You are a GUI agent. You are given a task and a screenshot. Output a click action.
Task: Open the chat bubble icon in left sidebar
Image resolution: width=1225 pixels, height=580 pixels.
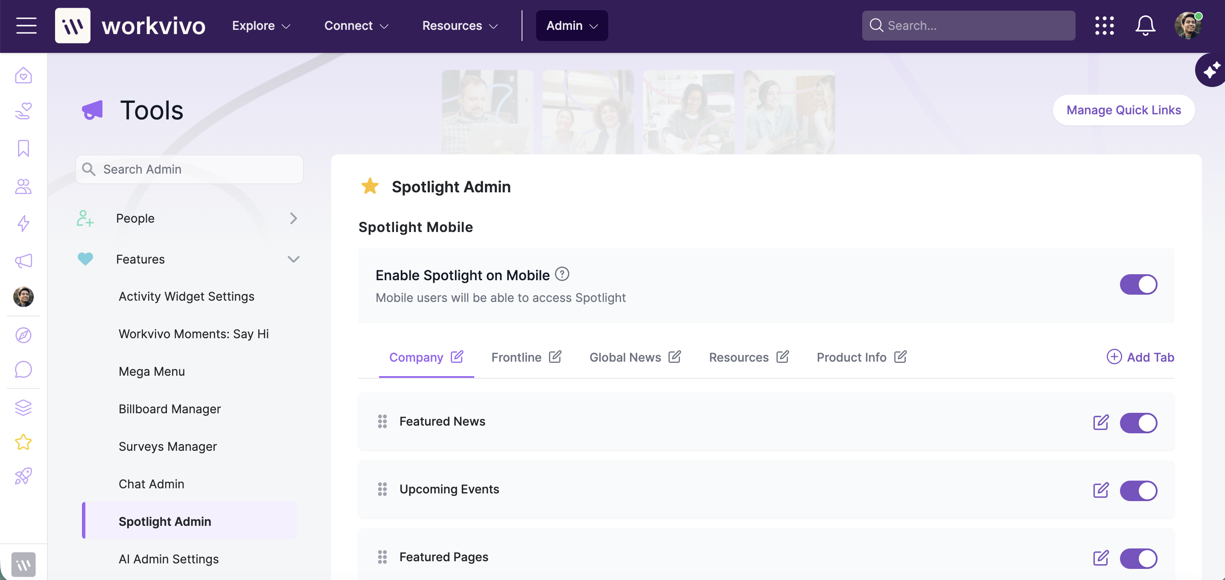pos(23,370)
